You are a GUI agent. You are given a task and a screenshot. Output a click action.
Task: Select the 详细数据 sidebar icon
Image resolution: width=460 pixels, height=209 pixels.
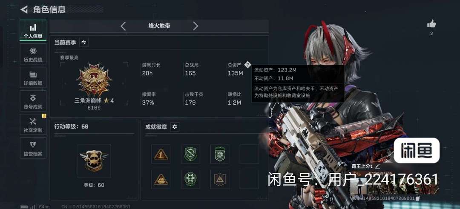(33, 77)
